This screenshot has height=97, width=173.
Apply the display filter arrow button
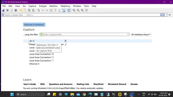click(162, 15)
